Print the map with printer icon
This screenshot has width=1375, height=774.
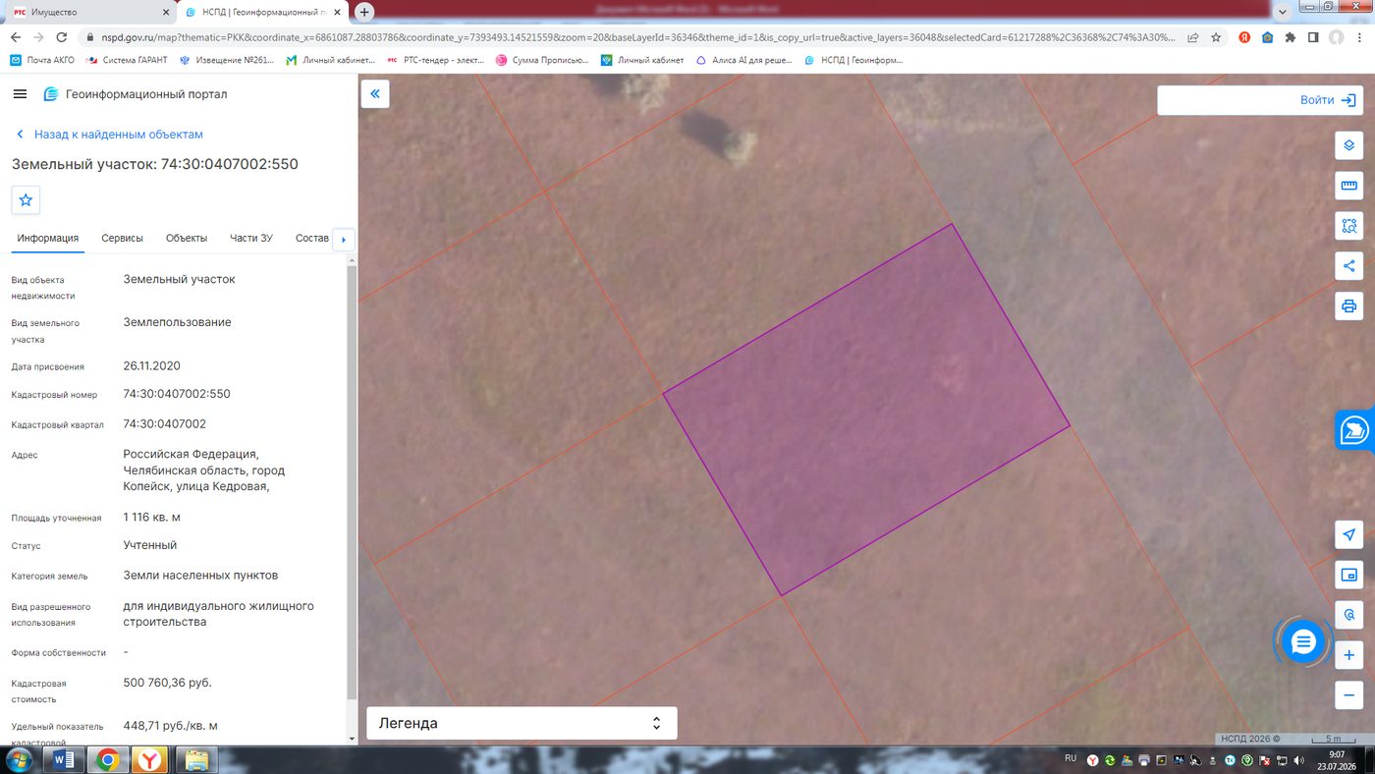pos(1348,305)
